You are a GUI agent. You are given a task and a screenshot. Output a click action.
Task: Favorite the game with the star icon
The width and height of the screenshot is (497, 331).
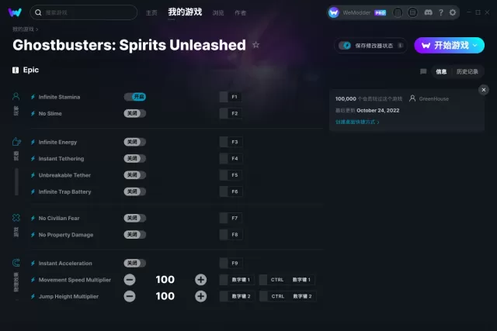256,45
